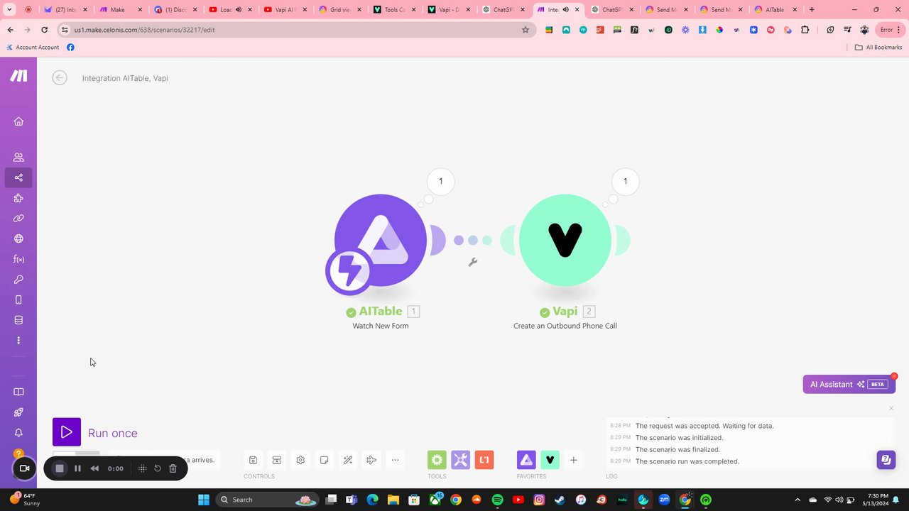Close the log panel with the X
This screenshot has height=511, width=909.
[891, 408]
